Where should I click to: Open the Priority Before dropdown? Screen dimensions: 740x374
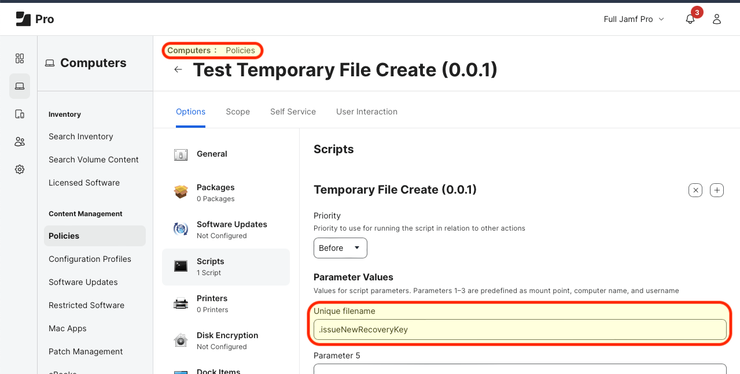point(340,248)
